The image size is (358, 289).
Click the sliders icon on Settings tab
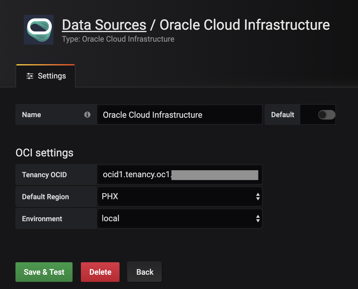30,76
